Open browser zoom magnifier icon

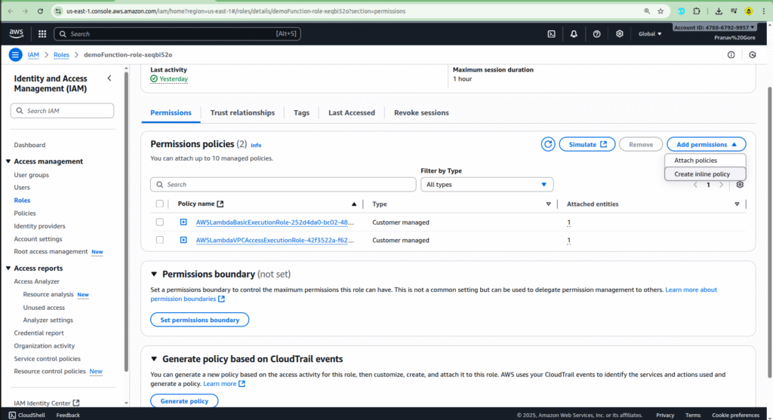point(647,11)
